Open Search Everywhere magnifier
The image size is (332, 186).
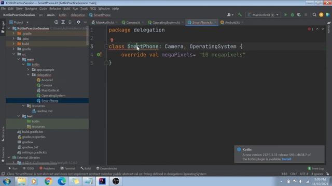click(314, 15)
